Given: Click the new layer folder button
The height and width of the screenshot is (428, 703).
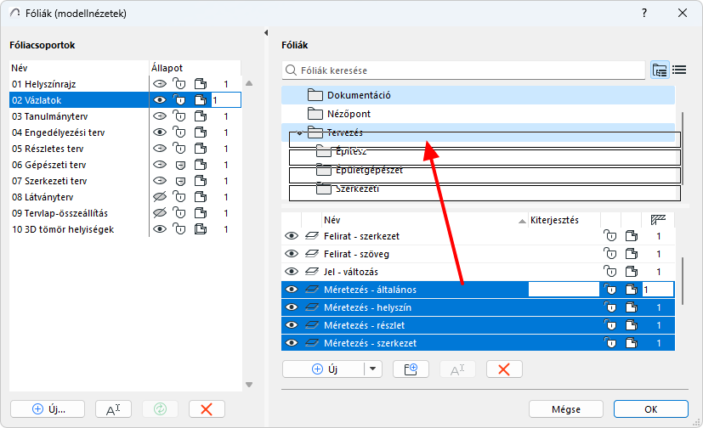Looking at the screenshot, I should click(x=411, y=369).
